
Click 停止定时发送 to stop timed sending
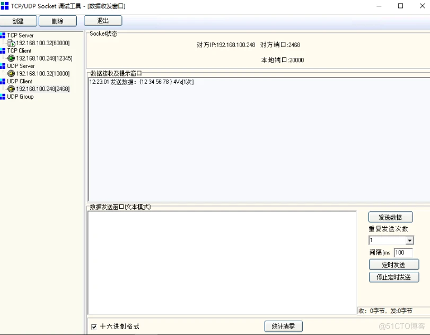tap(393, 277)
